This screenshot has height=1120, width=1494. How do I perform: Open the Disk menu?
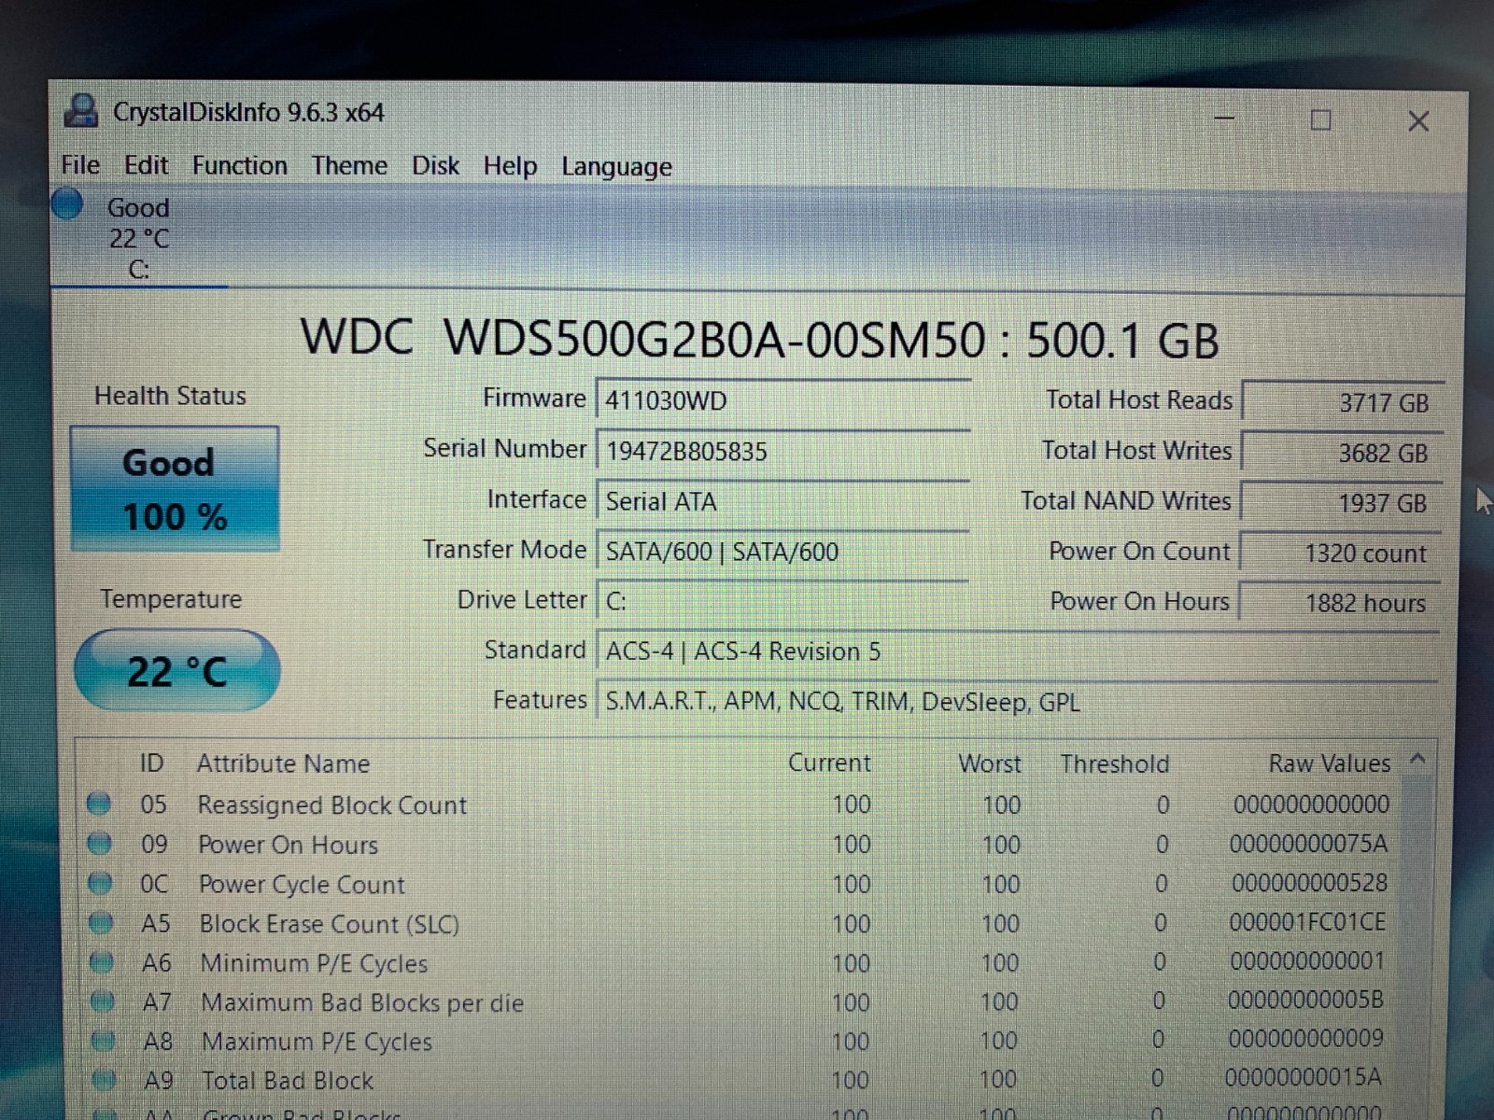pos(436,165)
